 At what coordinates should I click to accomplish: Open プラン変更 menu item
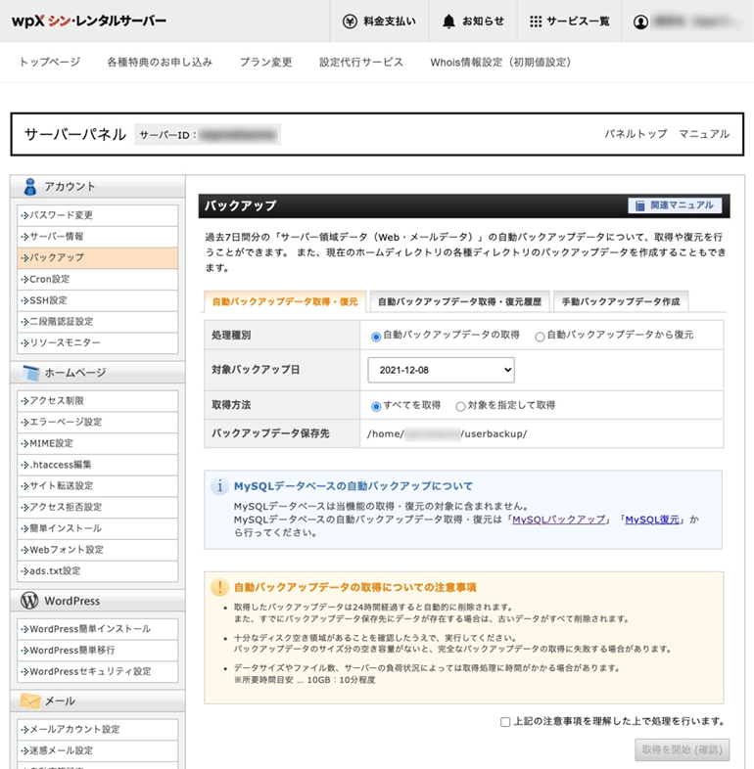click(x=265, y=63)
